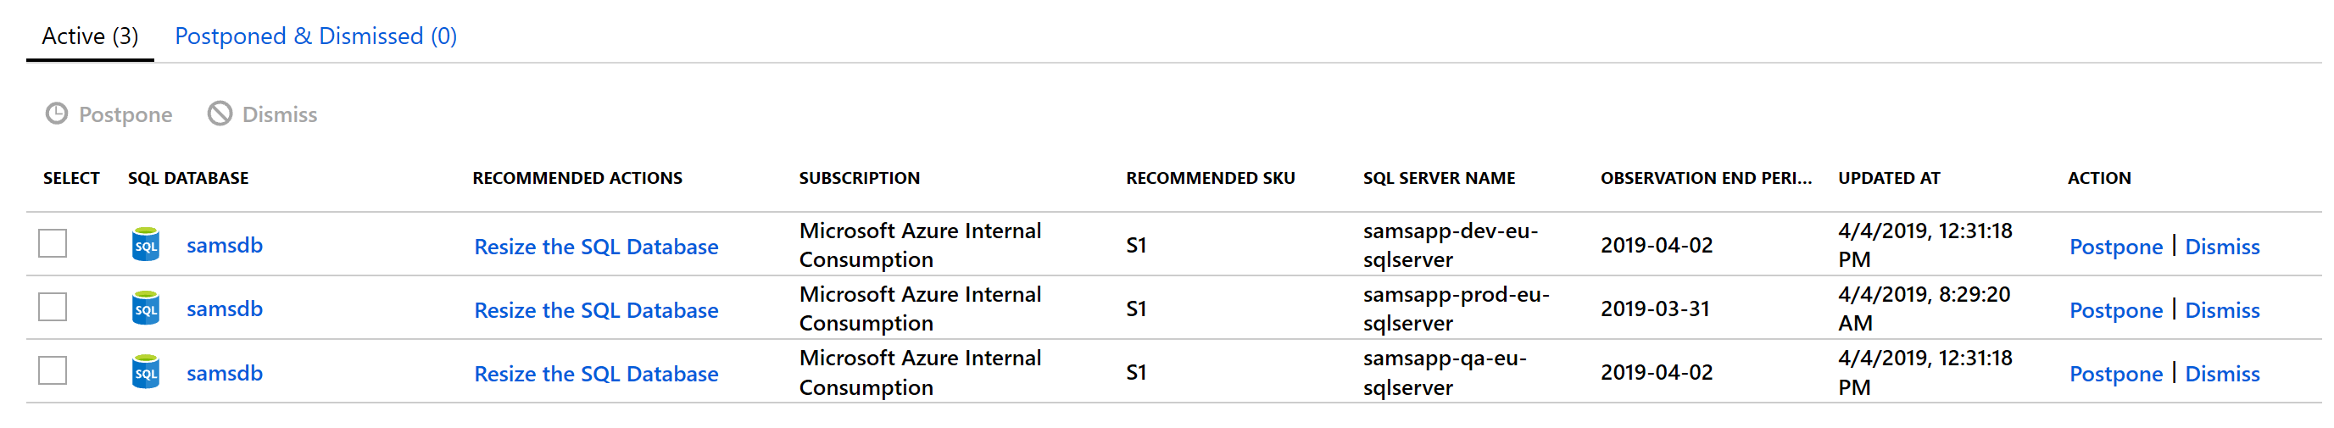Select checkbox for samsapp-dev-eu-sqlserver row
This screenshot has width=2334, height=428.
[53, 244]
